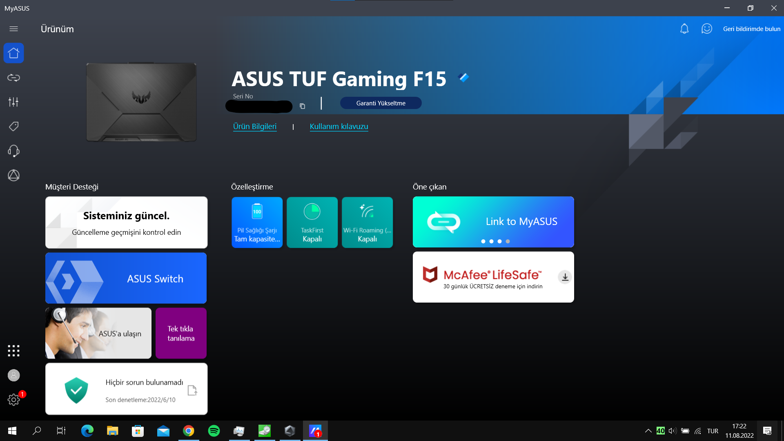The image size is (784, 441).
Task: Edit product name with pencil icon
Action: (x=464, y=77)
